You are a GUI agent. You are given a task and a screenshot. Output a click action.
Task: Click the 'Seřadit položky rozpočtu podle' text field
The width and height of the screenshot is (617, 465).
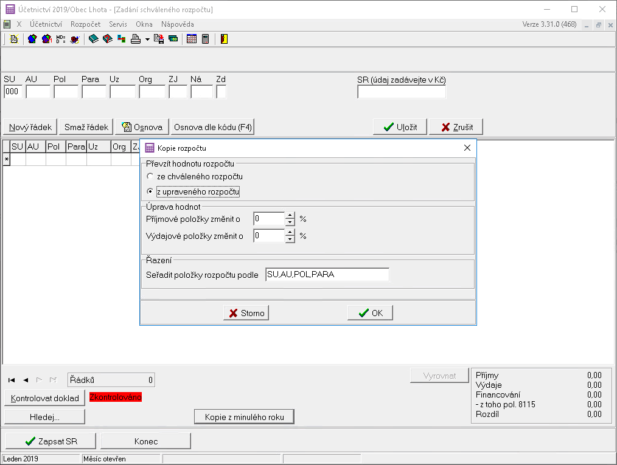pyautogui.click(x=327, y=275)
